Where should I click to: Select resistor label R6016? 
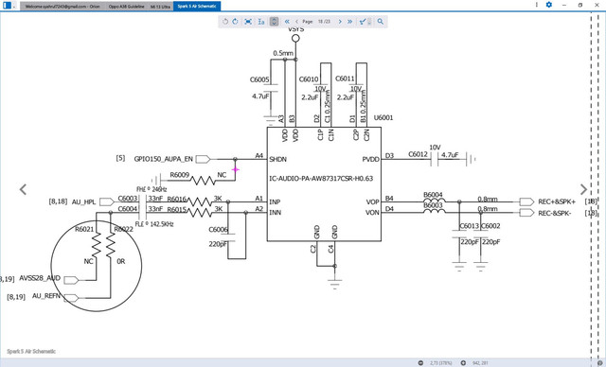(x=177, y=200)
